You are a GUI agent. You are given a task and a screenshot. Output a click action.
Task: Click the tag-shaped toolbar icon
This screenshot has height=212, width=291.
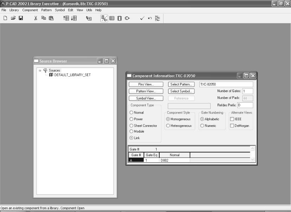(x=89, y=18)
